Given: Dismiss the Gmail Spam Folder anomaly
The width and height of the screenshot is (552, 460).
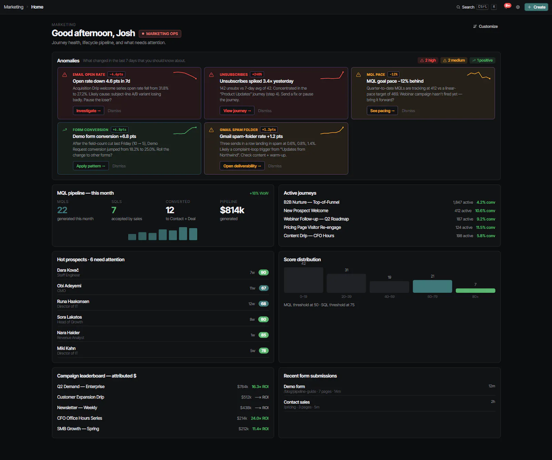Looking at the screenshot, I should (x=275, y=166).
